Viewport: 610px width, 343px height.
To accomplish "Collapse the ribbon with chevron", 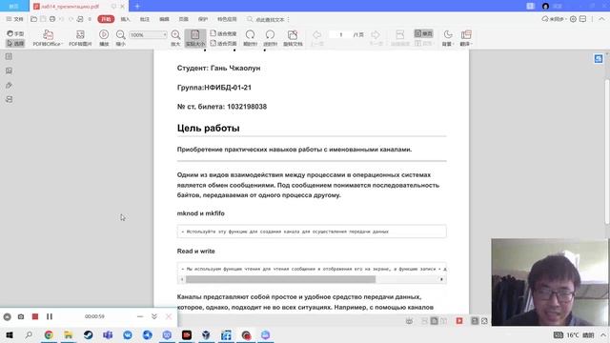I will pos(601,19).
